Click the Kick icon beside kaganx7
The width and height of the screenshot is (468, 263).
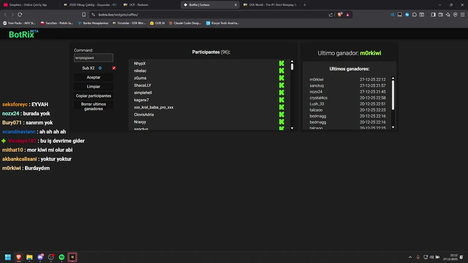click(282, 100)
